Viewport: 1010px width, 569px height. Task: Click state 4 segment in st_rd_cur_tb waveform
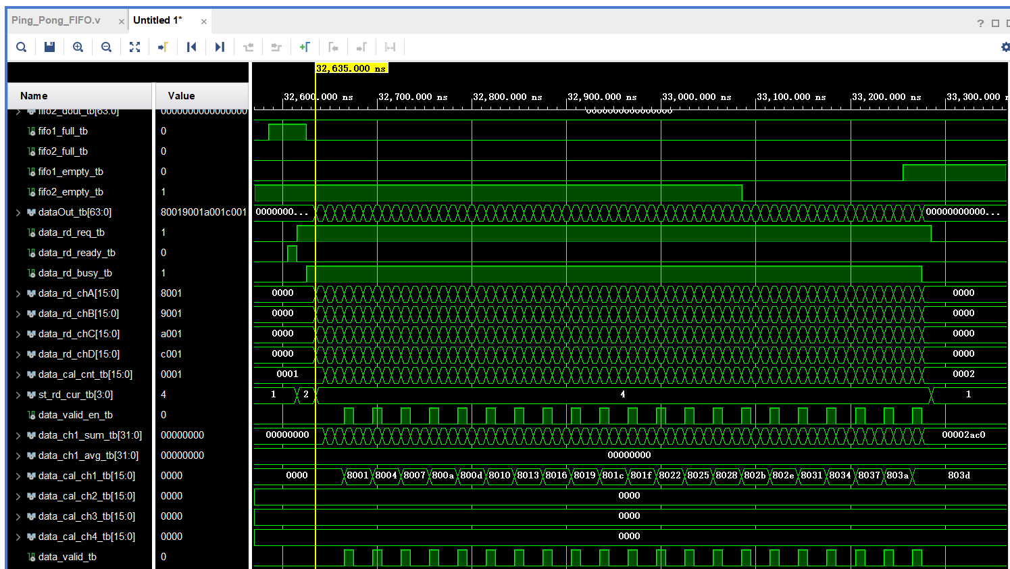623,394
